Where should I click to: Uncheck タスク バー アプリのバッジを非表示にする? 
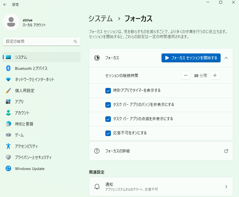(x=108, y=105)
